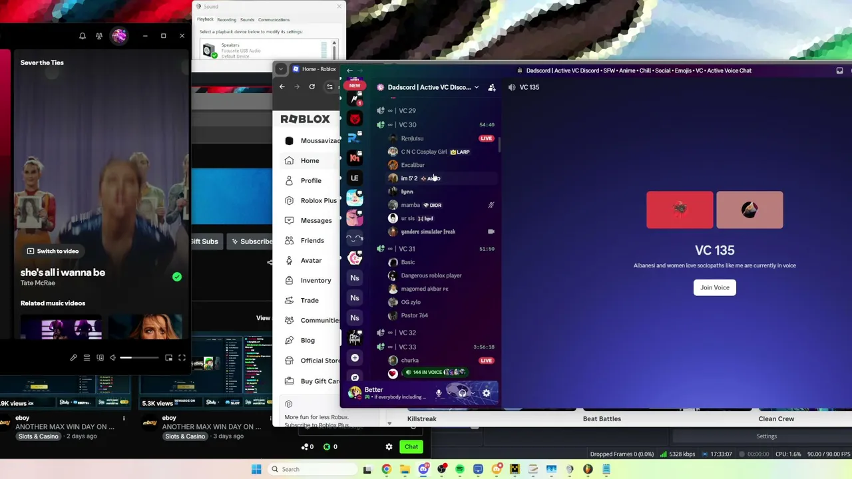Open the Tate McRae artist link
Image resolution: width=852 pixels, height=479 pixels.
39,283
